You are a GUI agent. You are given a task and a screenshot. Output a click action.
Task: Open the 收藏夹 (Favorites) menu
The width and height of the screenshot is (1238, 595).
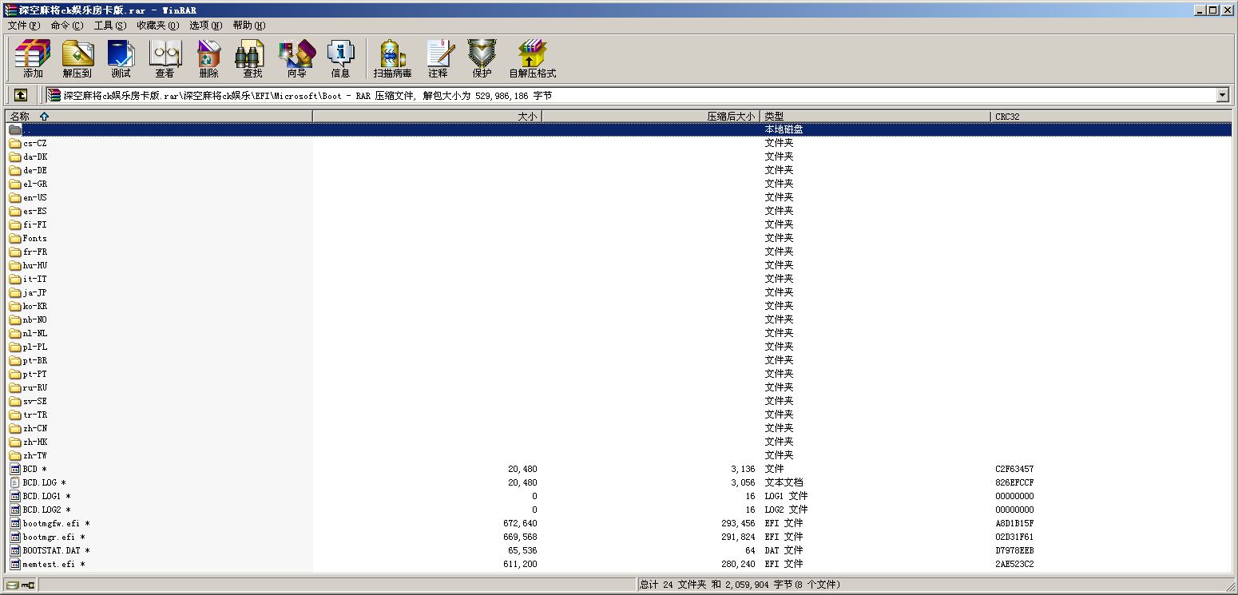point(157,25)
